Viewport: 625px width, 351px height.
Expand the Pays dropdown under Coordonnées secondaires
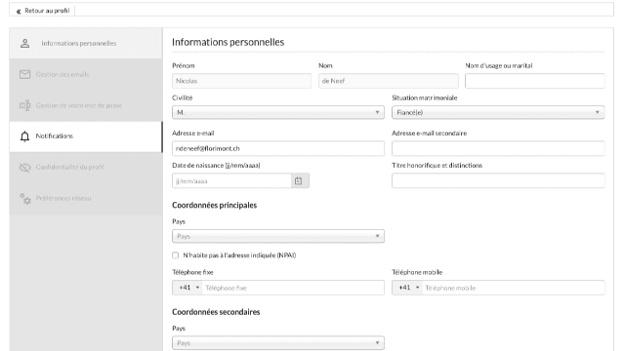278,342
